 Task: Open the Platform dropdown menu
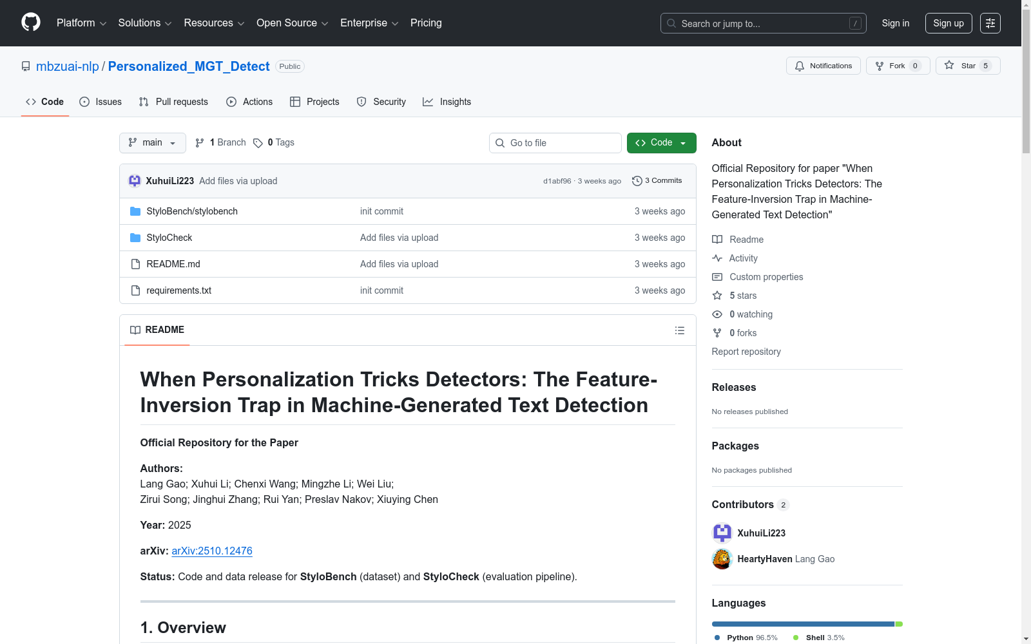81,23
